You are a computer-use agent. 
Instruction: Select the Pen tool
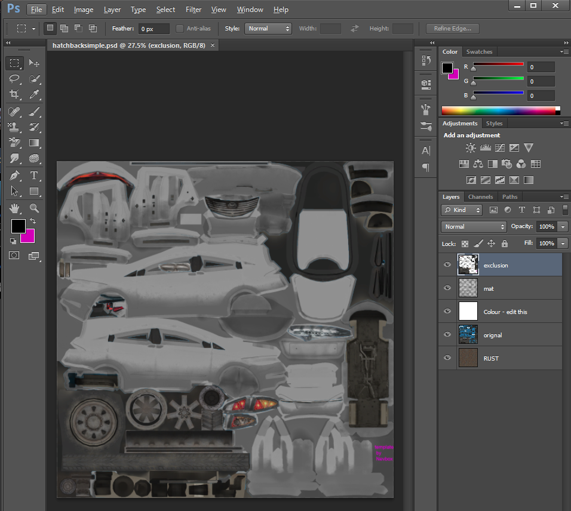click(14, 176)
